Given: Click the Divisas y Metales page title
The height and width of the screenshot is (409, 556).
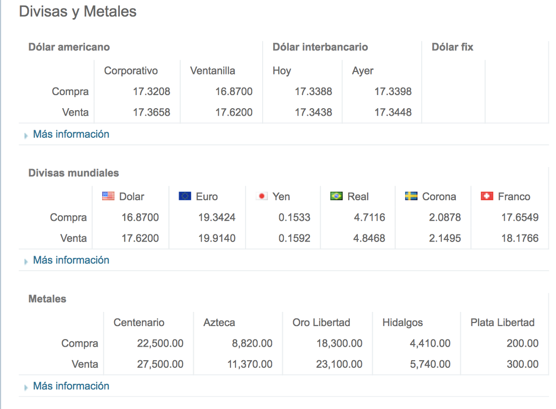Looking at the screenshot, I should [77, 12].
